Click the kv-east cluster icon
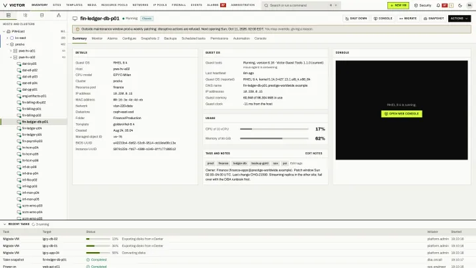Image resolution: width=476 pixels, height=268 pixels. click(x=12, y=38)
